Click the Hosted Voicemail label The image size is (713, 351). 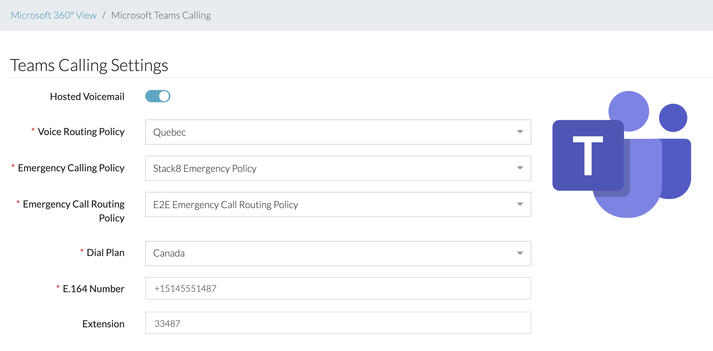click(87, 97)
